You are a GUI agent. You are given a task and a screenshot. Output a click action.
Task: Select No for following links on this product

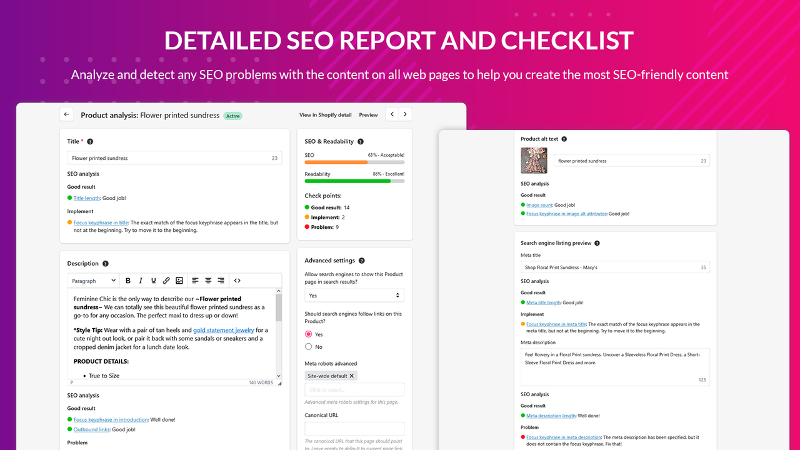coord(309,346)
